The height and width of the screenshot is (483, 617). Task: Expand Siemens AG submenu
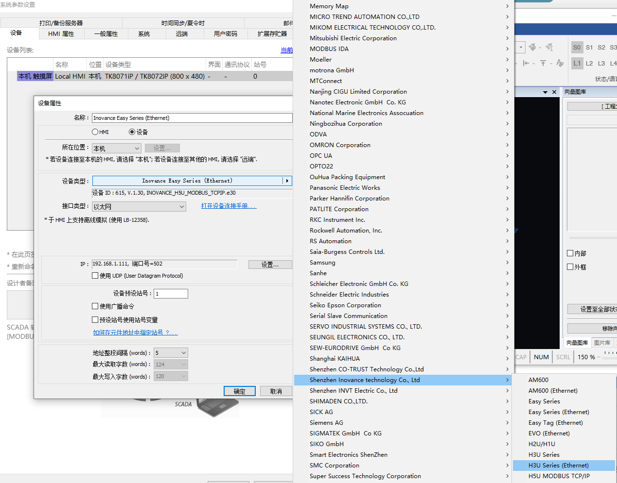coord(402,423)
